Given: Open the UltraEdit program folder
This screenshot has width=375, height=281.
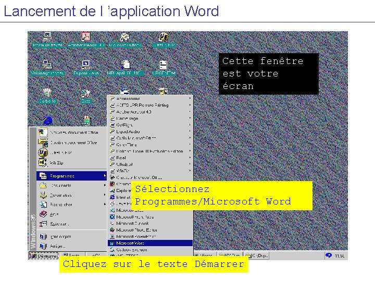Looking at the screenshot, I should click(x=150, y=164).
